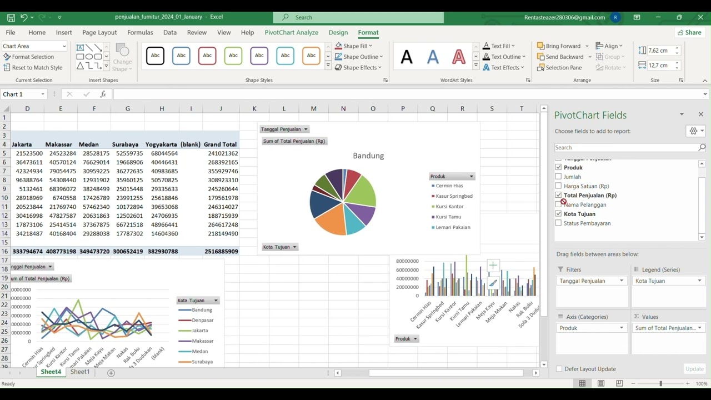The height and width of the screenshot is (400, 711).
Task: Click the user account avatar R
Action: [x=615, y=17]
